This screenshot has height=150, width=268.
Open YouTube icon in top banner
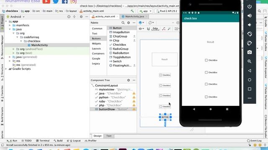(46, 1)
